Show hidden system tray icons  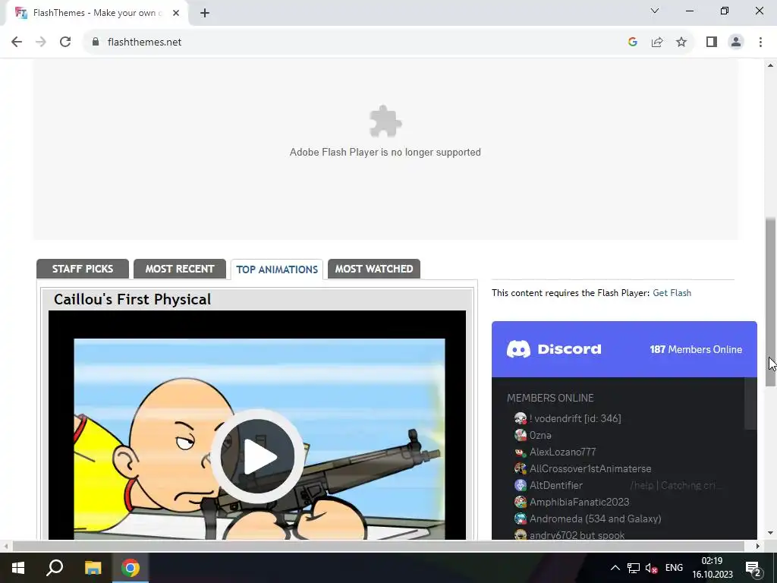tap(615, 568)
